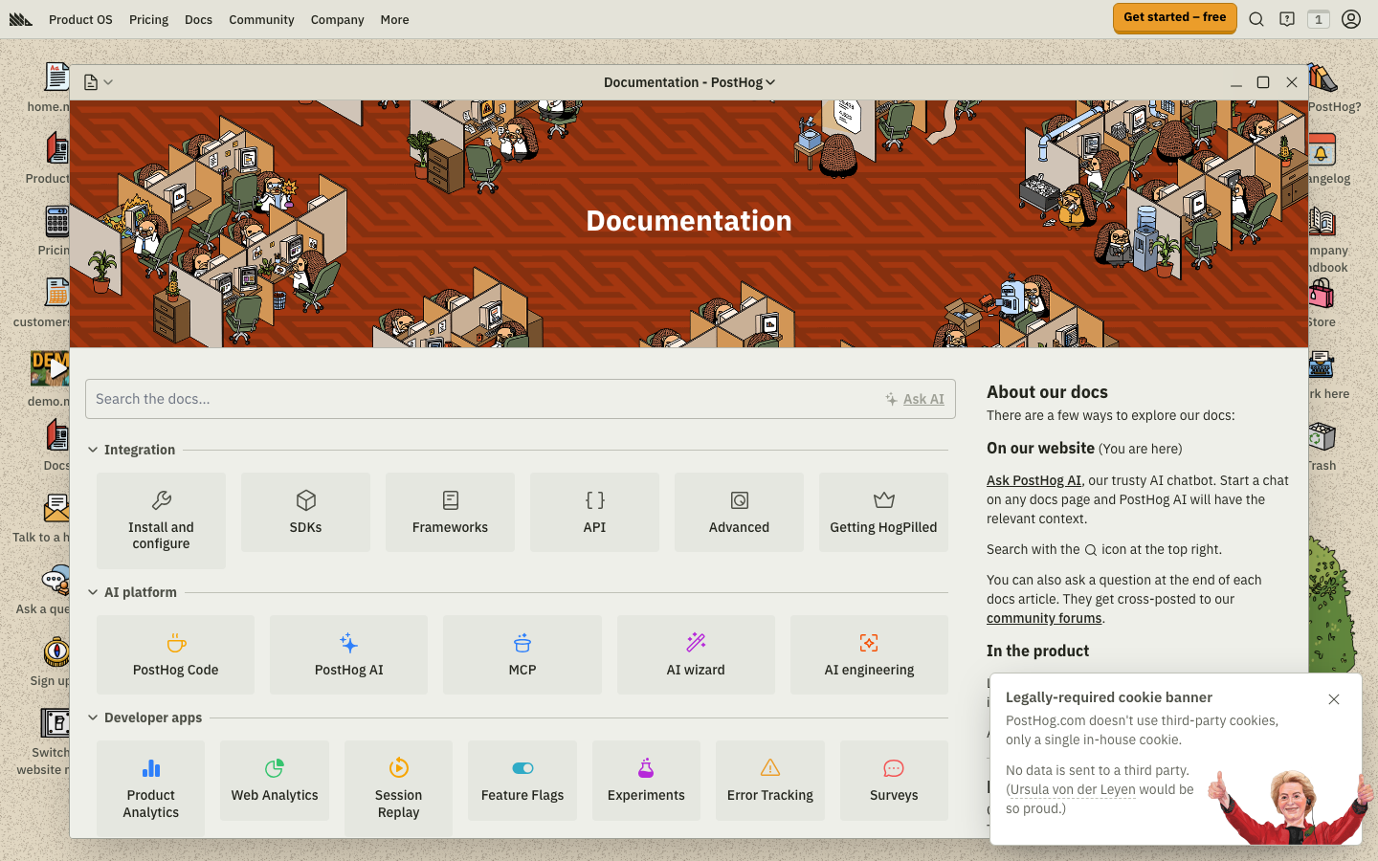Open the Feature Flags card

click(522, 781)
